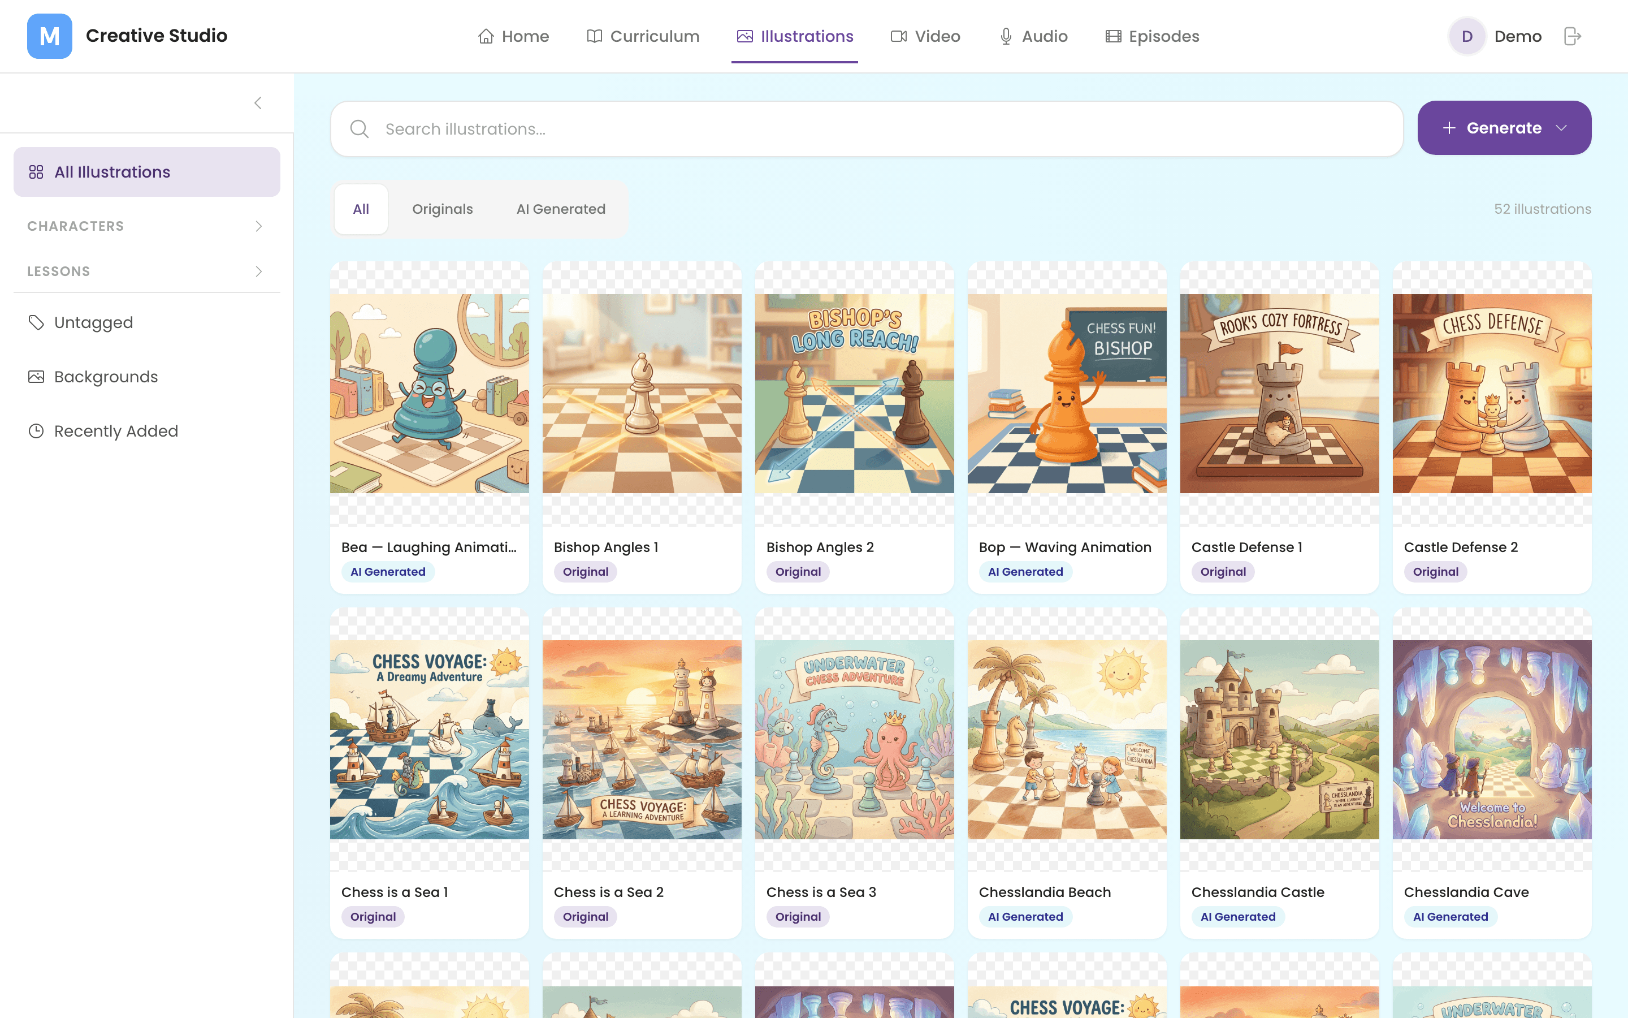Click the Chesslandia Cave title text
This screenshot has width=1628, height=1018.
click(x=1466, y=892)
